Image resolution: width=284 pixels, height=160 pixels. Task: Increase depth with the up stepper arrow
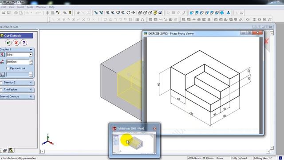pyautogui.click(x=31, y=61)
